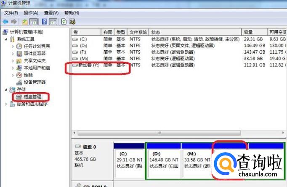The image size is (287, 187).
Task: Click the Back arrow toolbar icon
Action: click(5, 21)
